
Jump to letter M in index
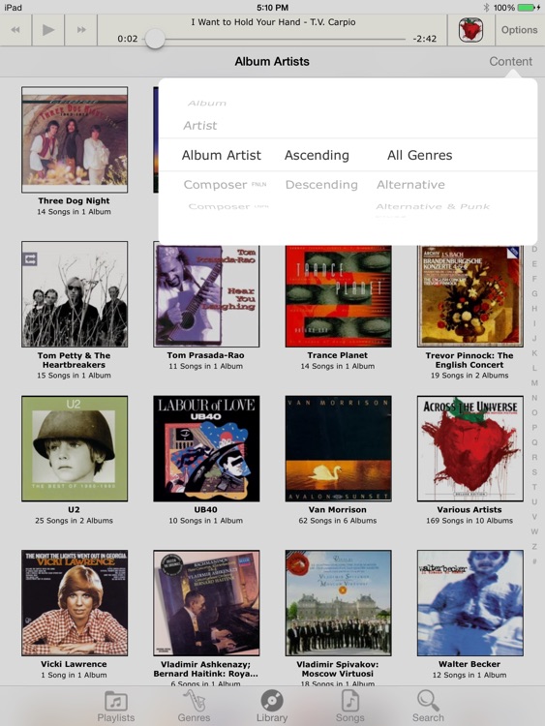(x=534, y=383)
